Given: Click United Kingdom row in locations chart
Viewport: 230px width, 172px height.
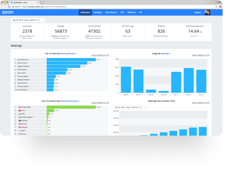Looking at the screenshot, I should click(61, 117).
